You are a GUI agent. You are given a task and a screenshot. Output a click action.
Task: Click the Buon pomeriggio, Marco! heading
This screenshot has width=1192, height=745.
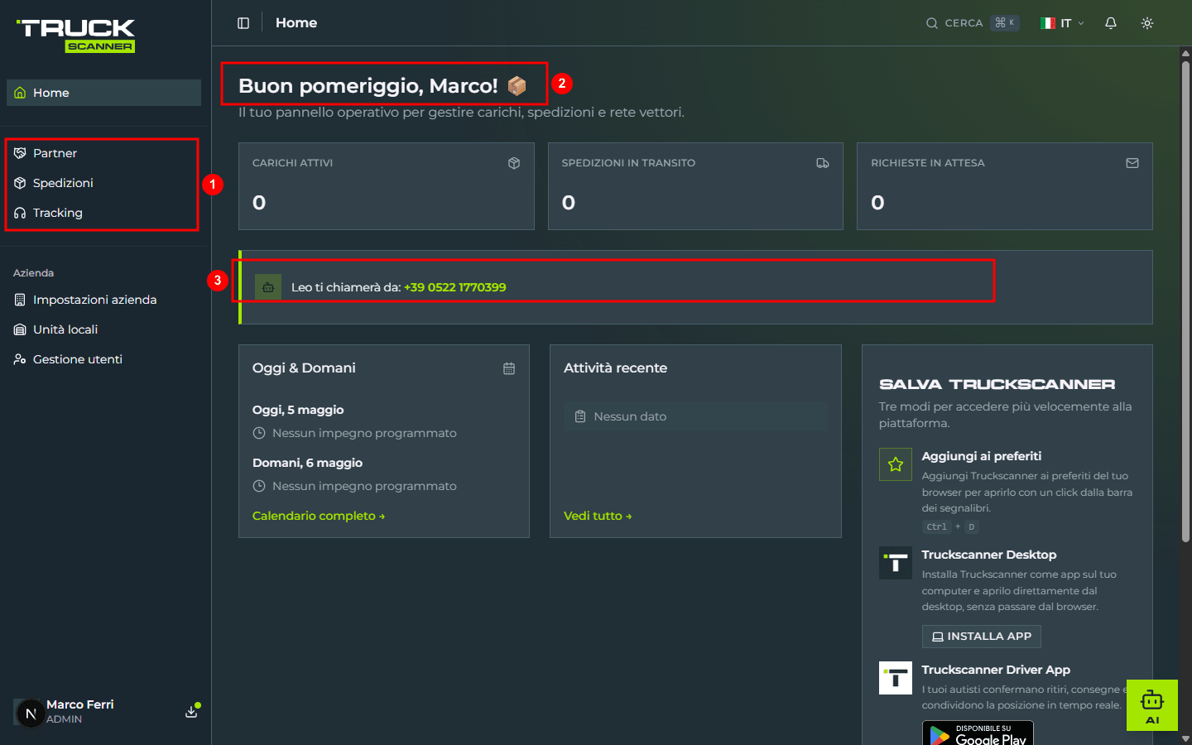(382, 86)
